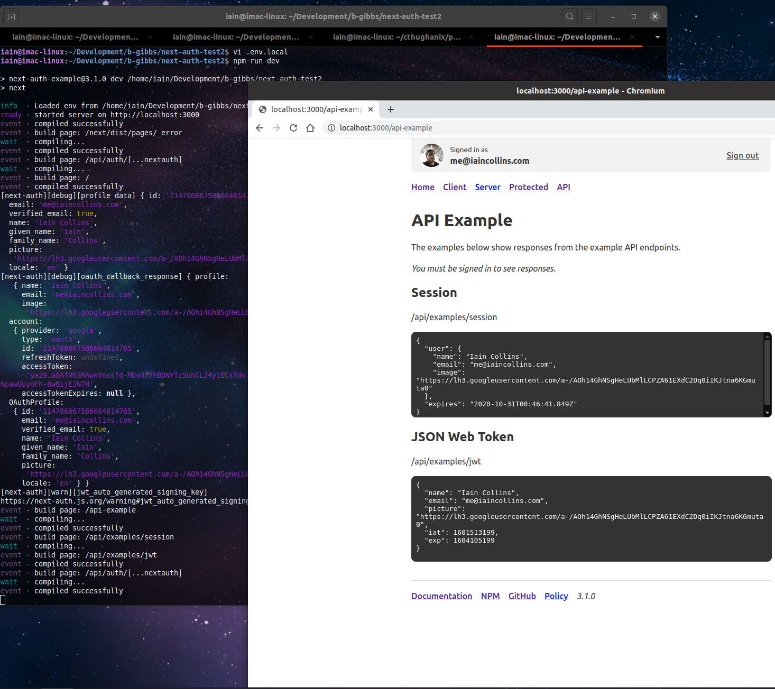Switch to the cthughanix terminal tab
Image resolution: width=775 pixels, height=689 pixels.
[x=397, y=37]
